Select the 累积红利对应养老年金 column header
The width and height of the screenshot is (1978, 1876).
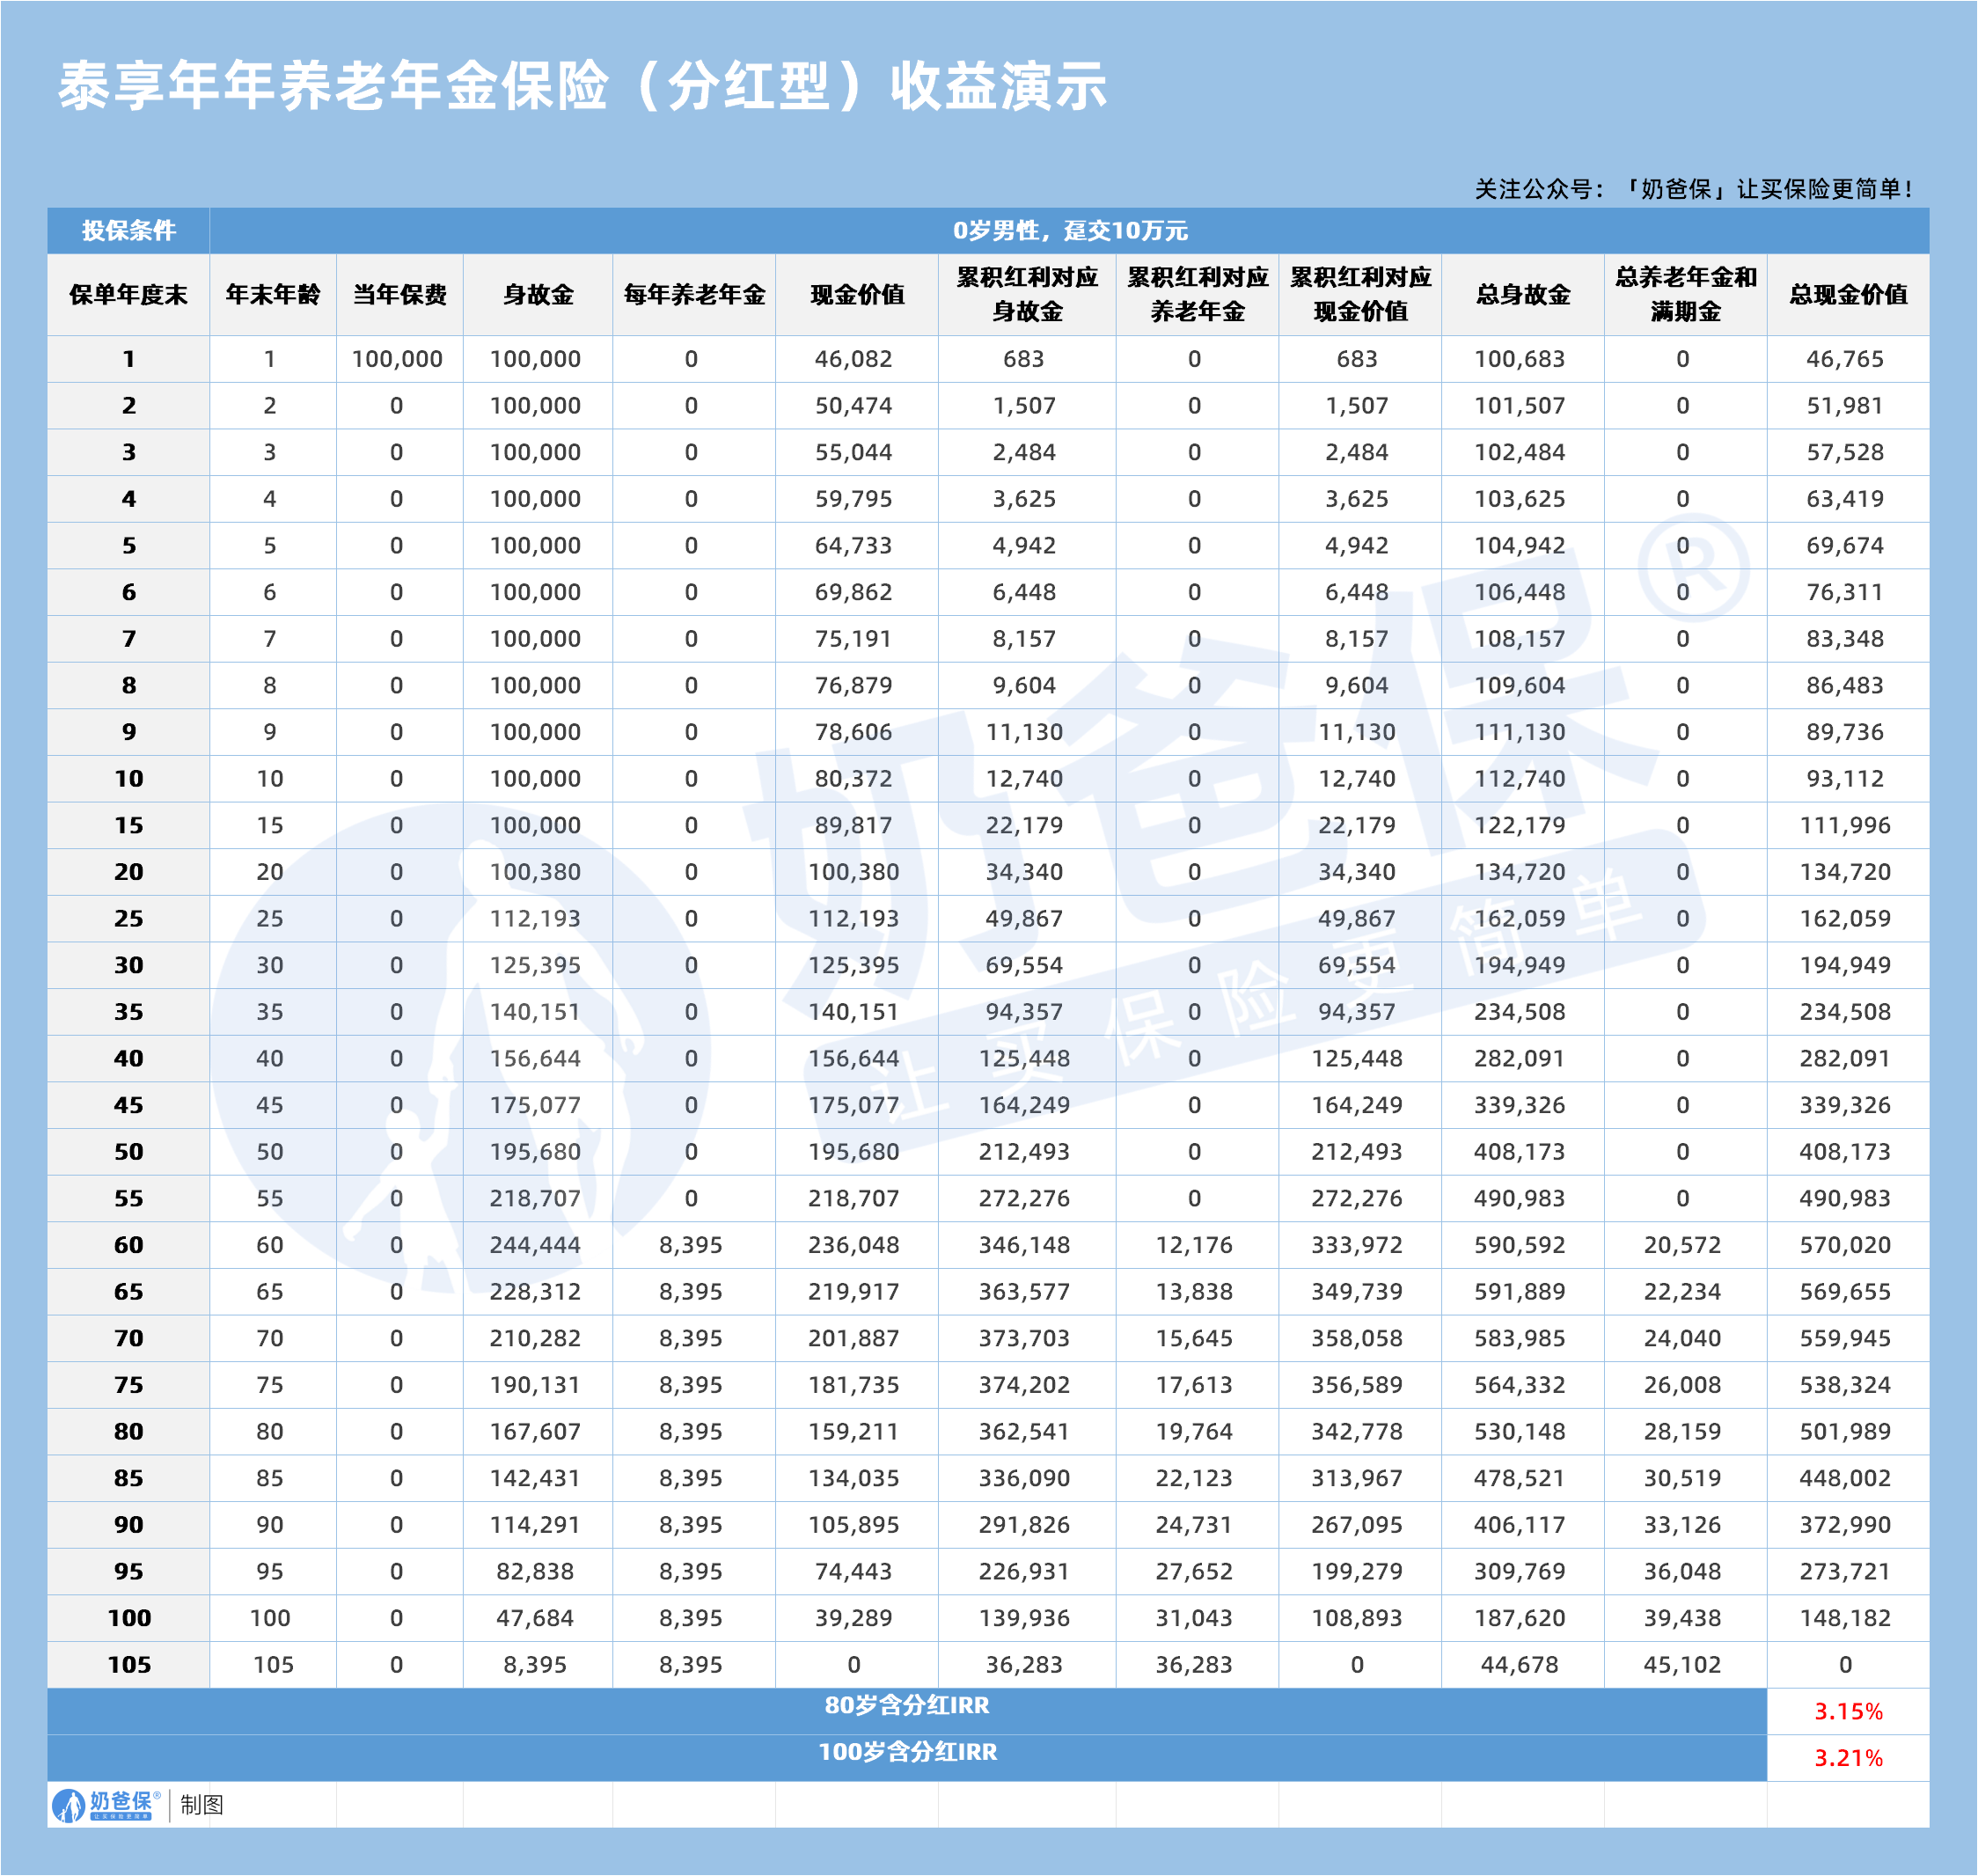coord(1197,295)
